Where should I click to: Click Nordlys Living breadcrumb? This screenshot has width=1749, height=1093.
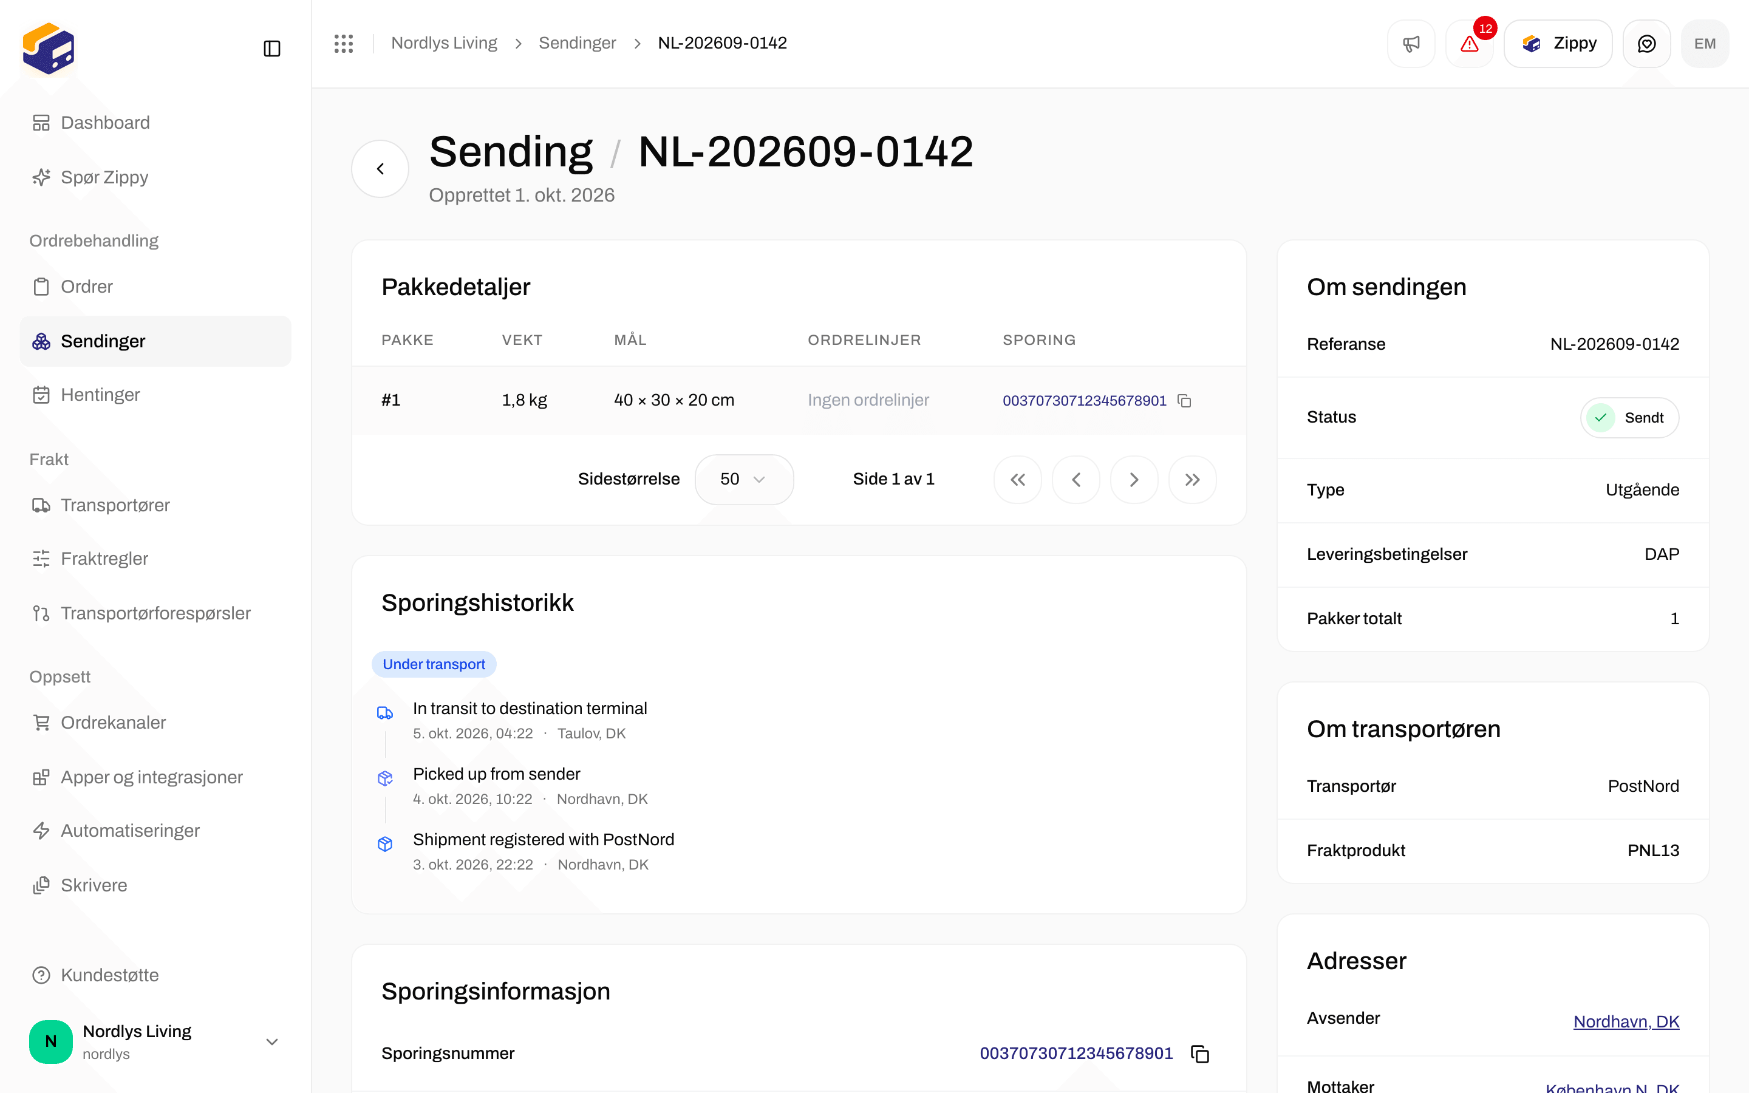coord(444,43)
